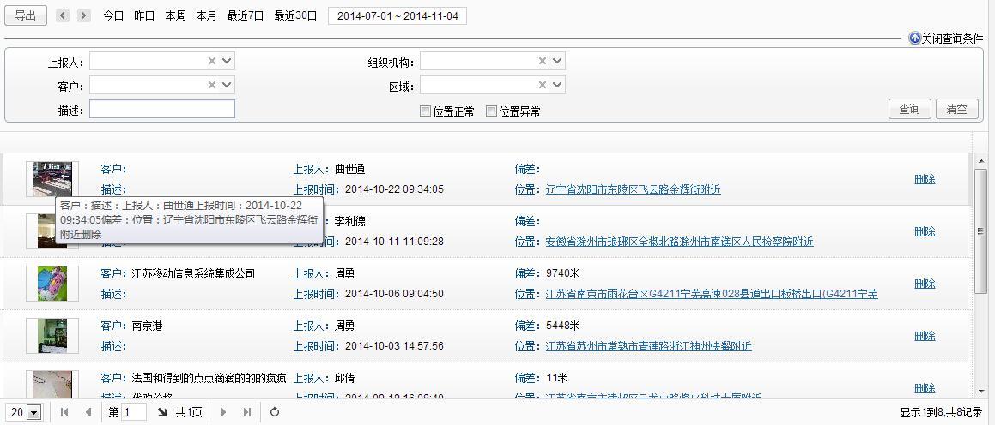Open location link 安徽省滁州市琅琊区全椒北路
The height and width of the screenshot is (425, 995).
pos(680,242)
